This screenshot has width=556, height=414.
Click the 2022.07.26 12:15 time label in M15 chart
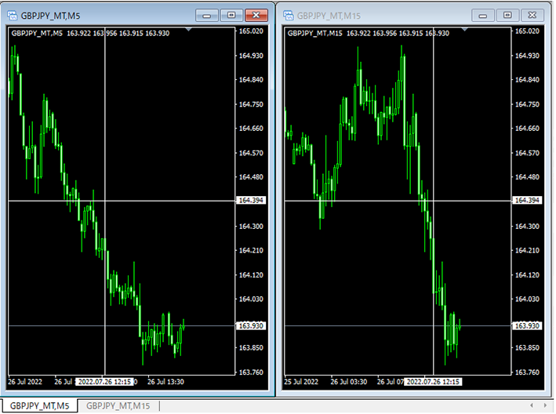(433, 382)
